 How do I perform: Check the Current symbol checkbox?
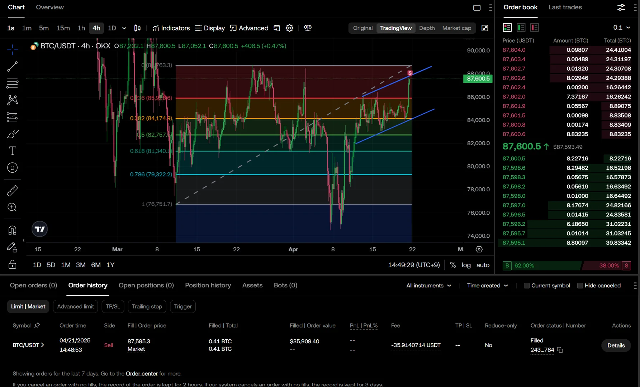click(526, 286)
